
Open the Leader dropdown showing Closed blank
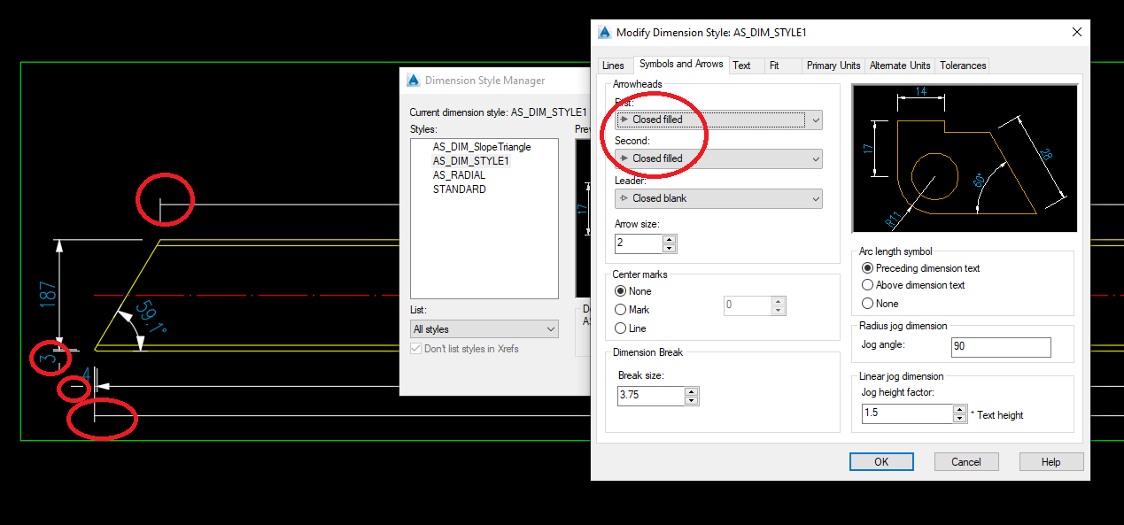pos(814,198)
